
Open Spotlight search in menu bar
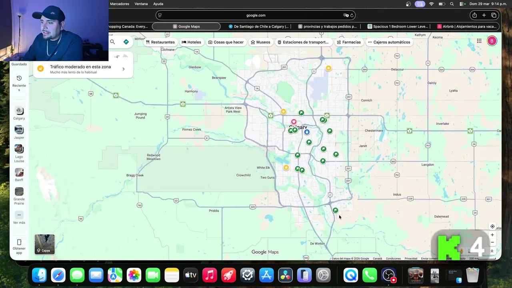[x=452, y=4]
